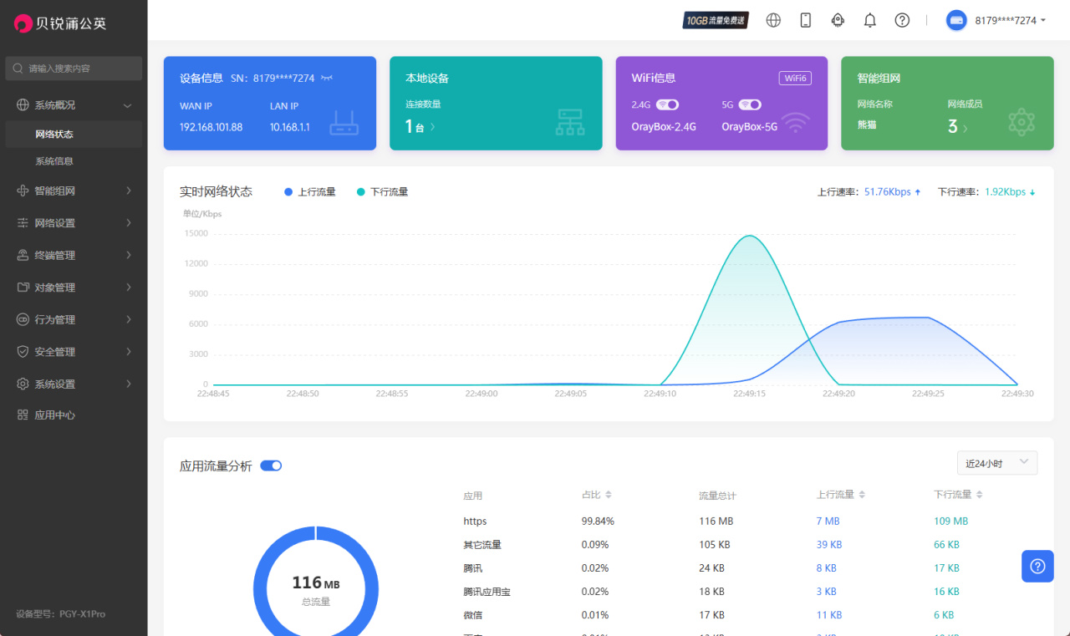Click the blue account avatar icon
This screenshot has height=636, width=1070.
tap(956, 20)
